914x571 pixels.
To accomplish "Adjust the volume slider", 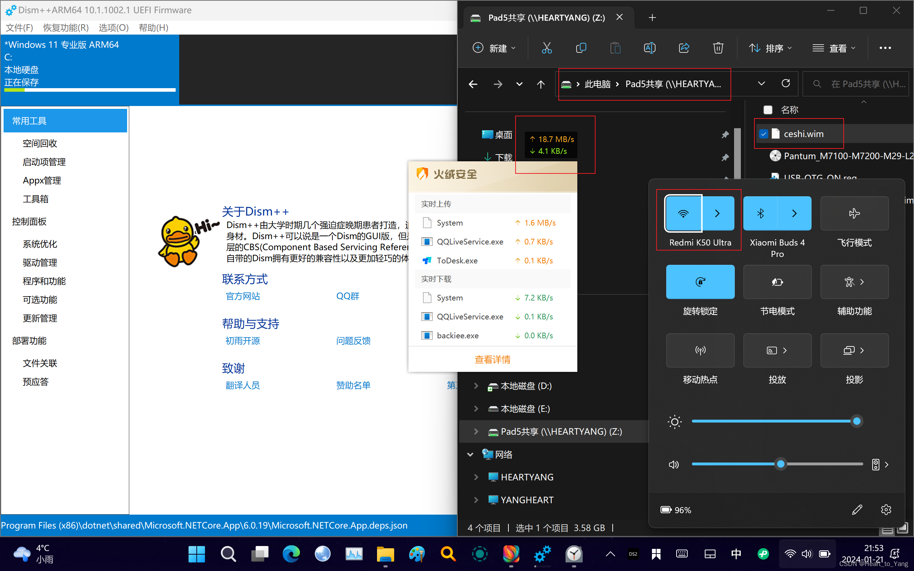I will (777, 464).
